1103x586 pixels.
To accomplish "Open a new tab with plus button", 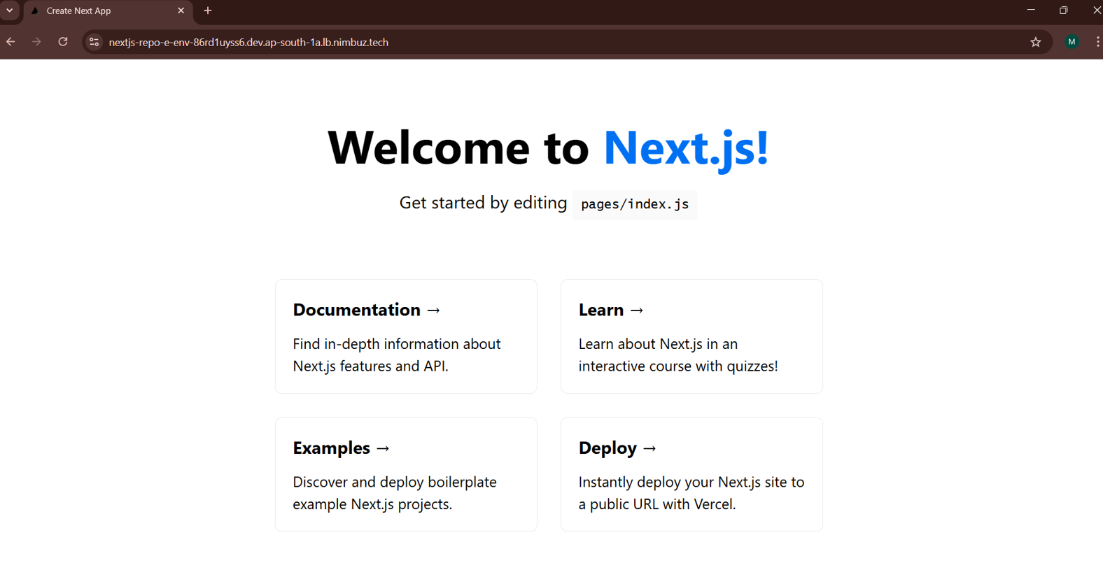I will (208, 10).
